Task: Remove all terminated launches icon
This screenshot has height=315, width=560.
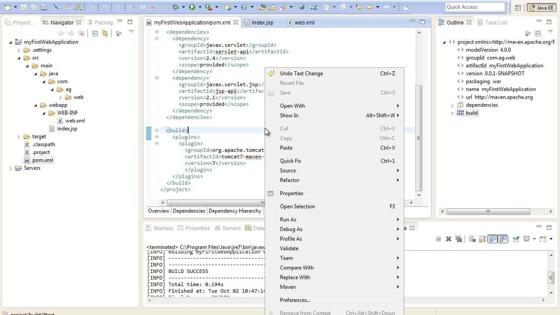Action: (x=458, y=239)
